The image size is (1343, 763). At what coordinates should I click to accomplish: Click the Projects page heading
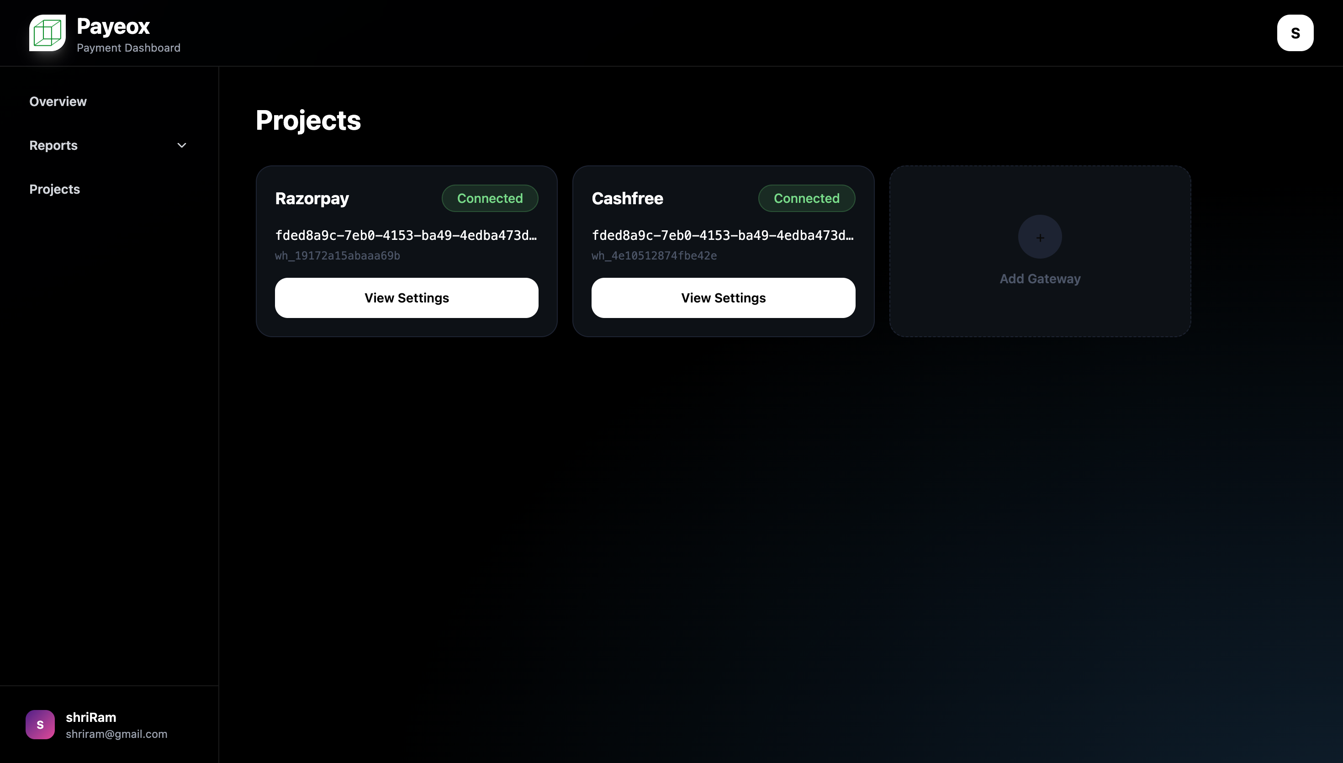coord(308,121)
